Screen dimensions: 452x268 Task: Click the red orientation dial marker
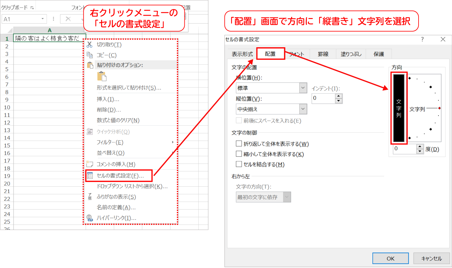point(440,108)
